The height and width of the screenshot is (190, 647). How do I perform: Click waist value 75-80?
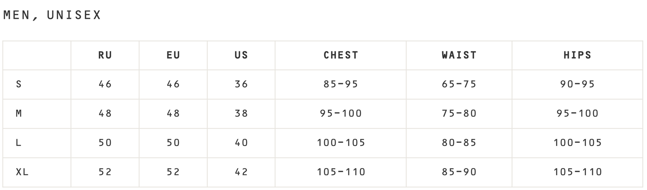[459, 113]
